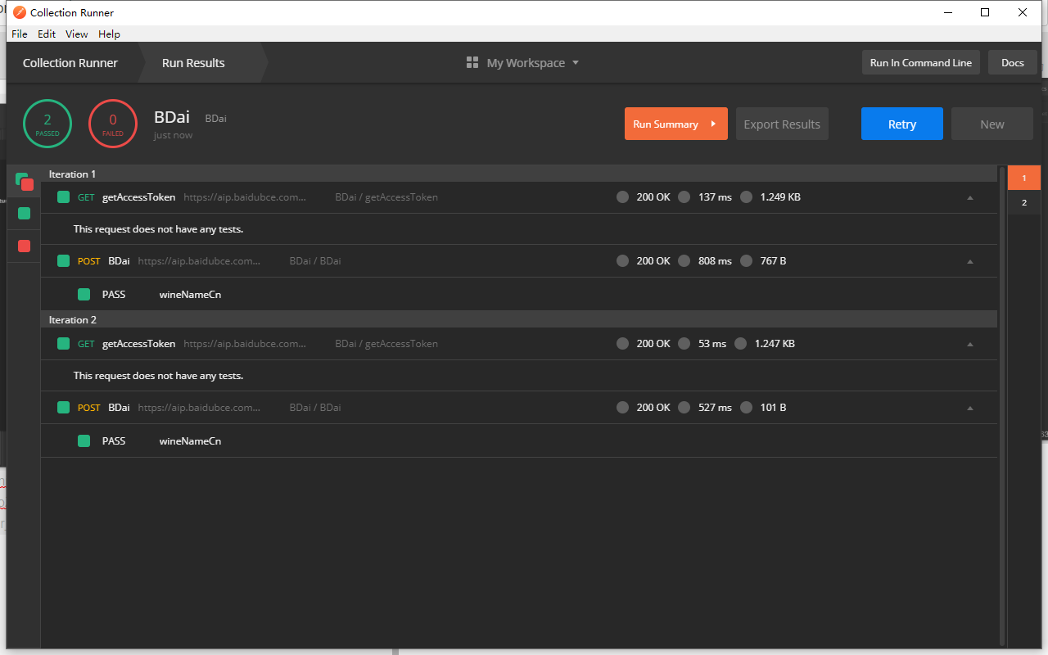Click green status square of Iteration 2 BDai POST
The width and height of the screenshot is (1048, 655).
point(63,408)
